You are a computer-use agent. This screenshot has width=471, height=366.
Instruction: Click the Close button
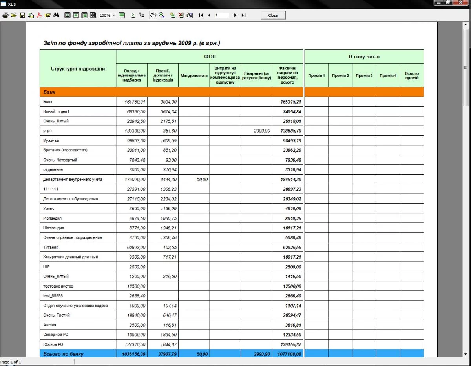(273, 15)
